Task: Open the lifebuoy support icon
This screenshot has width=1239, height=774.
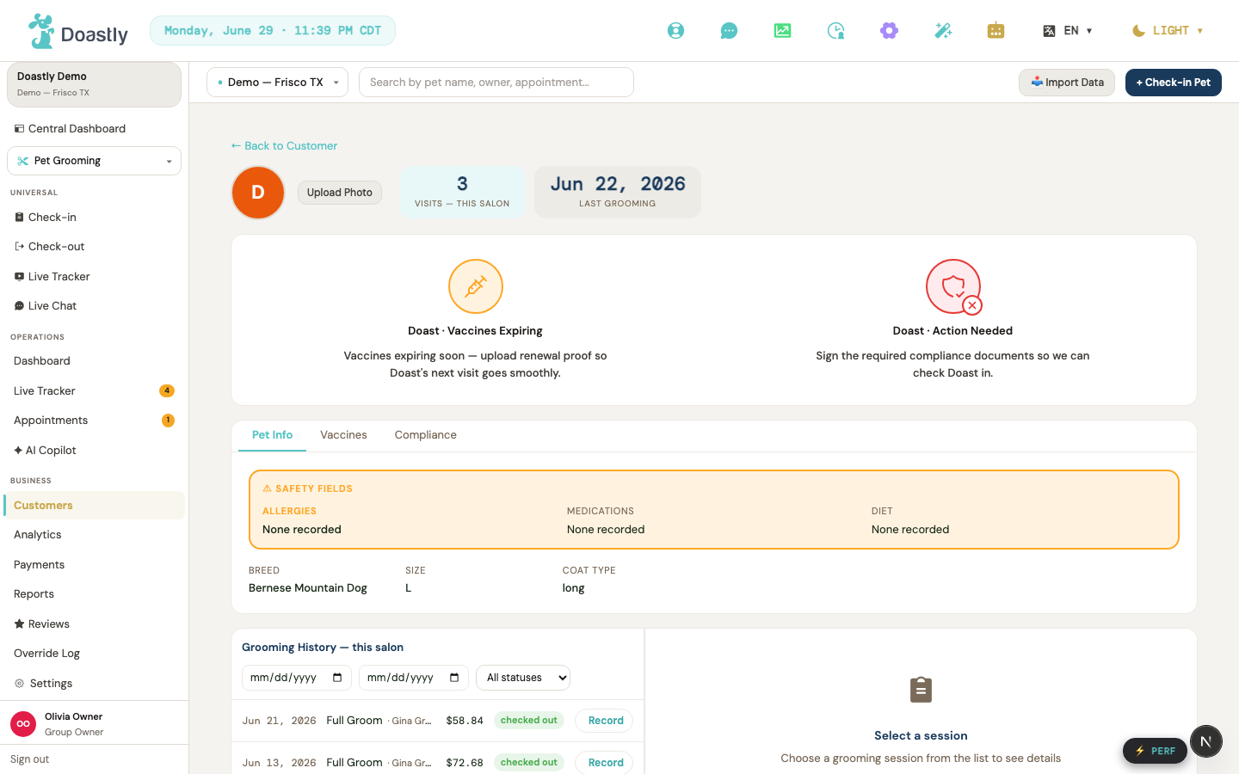Action: (x=676, y=31)
